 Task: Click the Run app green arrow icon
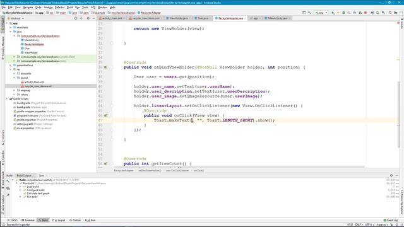333,13
